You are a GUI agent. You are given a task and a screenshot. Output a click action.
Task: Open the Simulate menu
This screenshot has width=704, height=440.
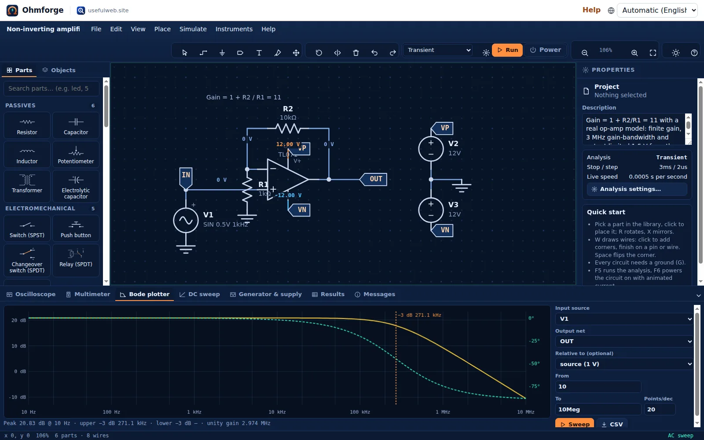pyautogui.click(x=193, y=29)
